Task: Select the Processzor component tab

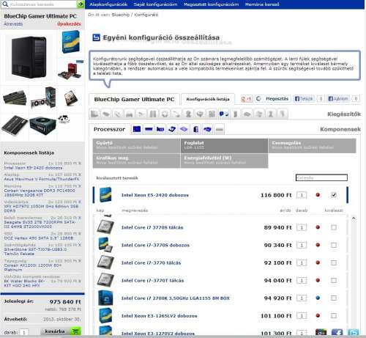Action: [x=109, y=129]
